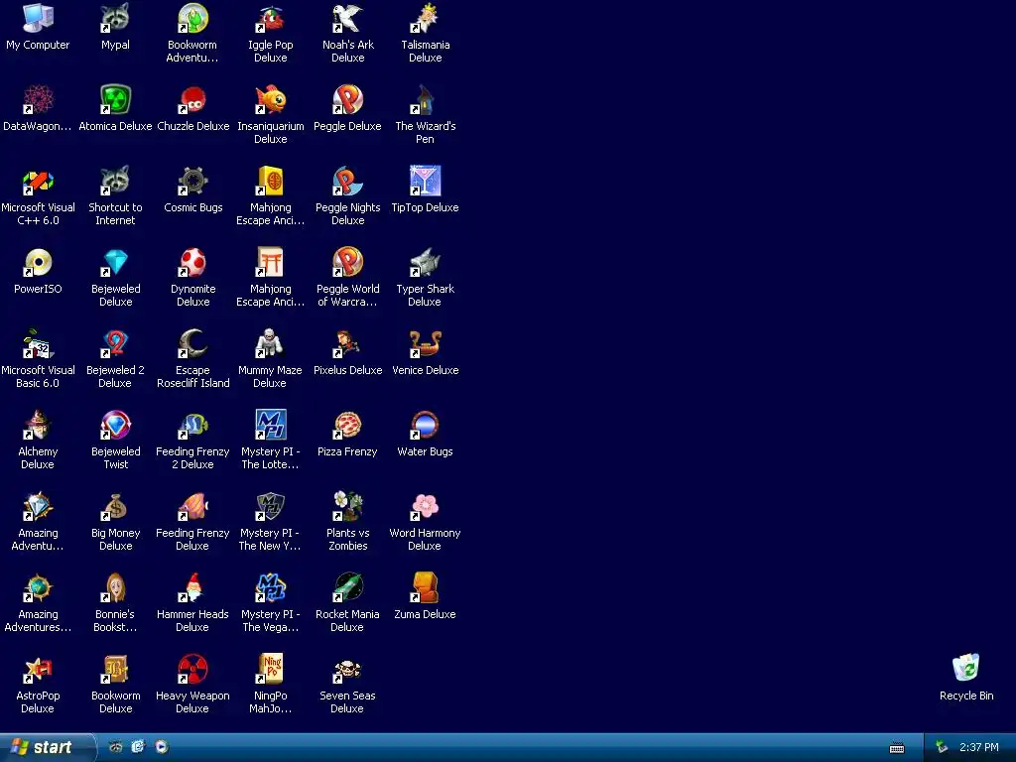Select the Dynomite Deluxe egg icon

(x=193, y=262)
